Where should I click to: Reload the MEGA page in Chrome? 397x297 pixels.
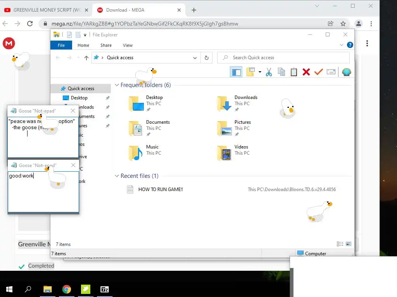30,24
